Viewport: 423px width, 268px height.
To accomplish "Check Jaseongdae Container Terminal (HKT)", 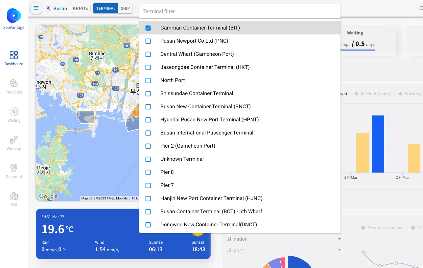I will 148,67.
